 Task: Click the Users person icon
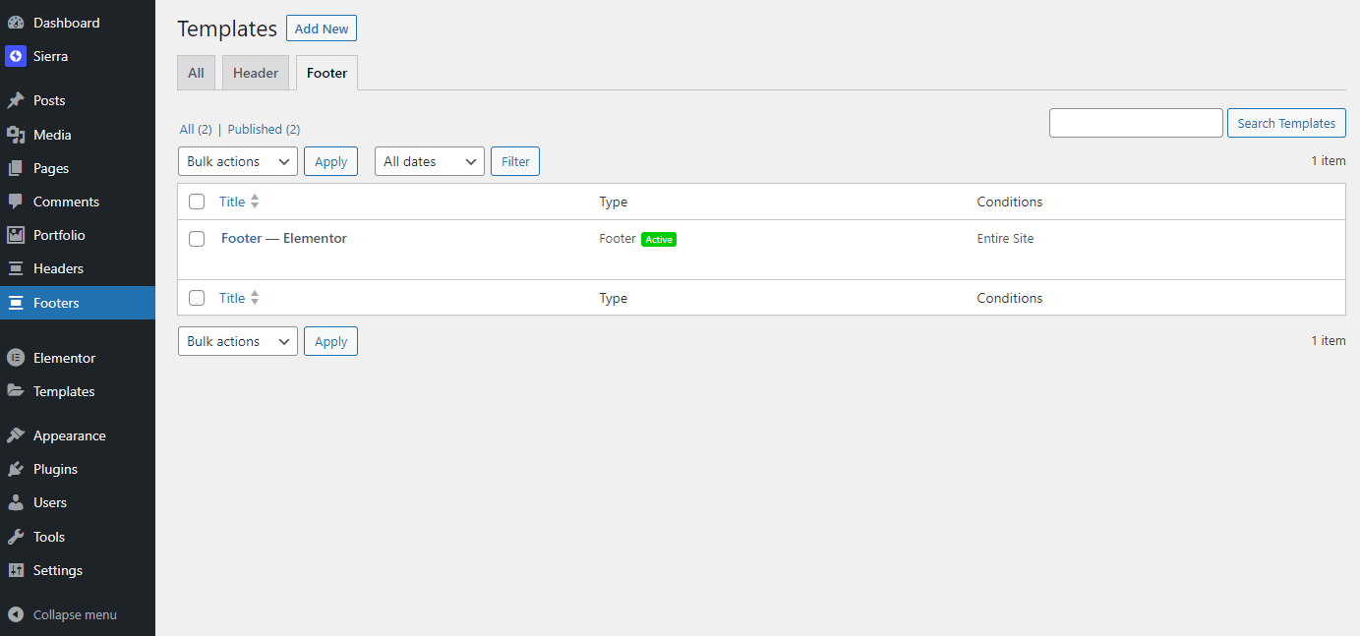coord(16,502)
